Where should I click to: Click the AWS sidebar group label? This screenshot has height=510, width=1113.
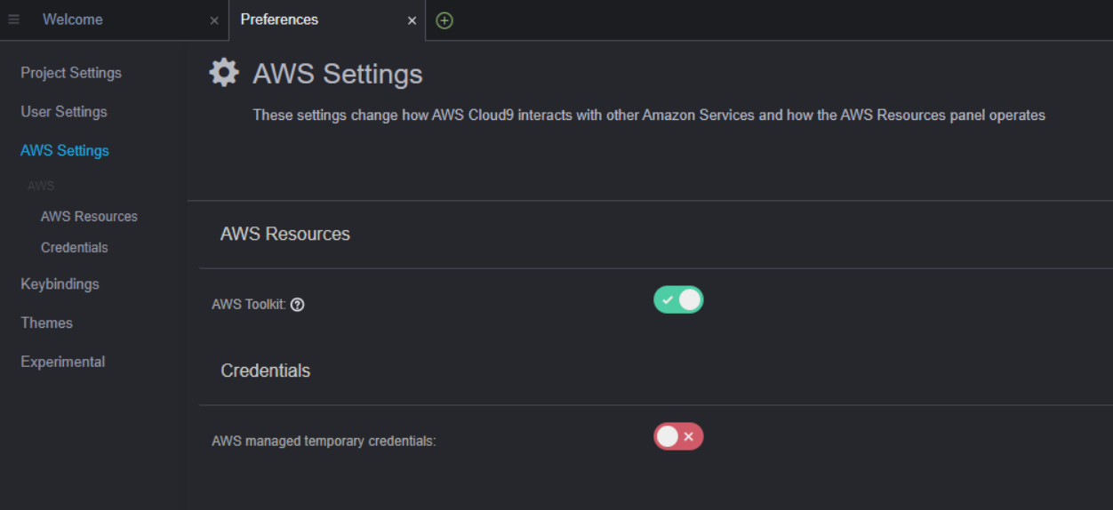[41, 186]
